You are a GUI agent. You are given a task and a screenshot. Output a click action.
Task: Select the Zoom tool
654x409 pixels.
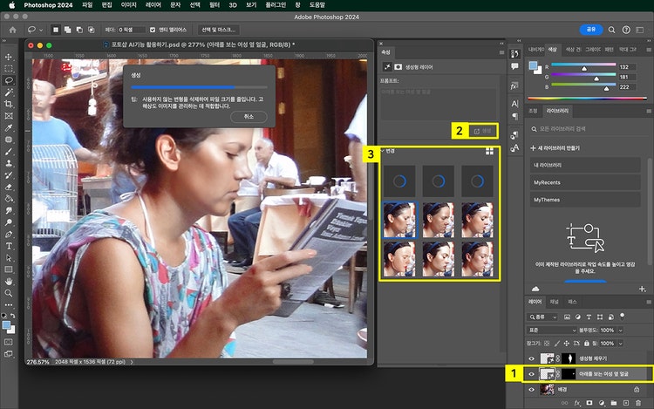coord(9,294)
